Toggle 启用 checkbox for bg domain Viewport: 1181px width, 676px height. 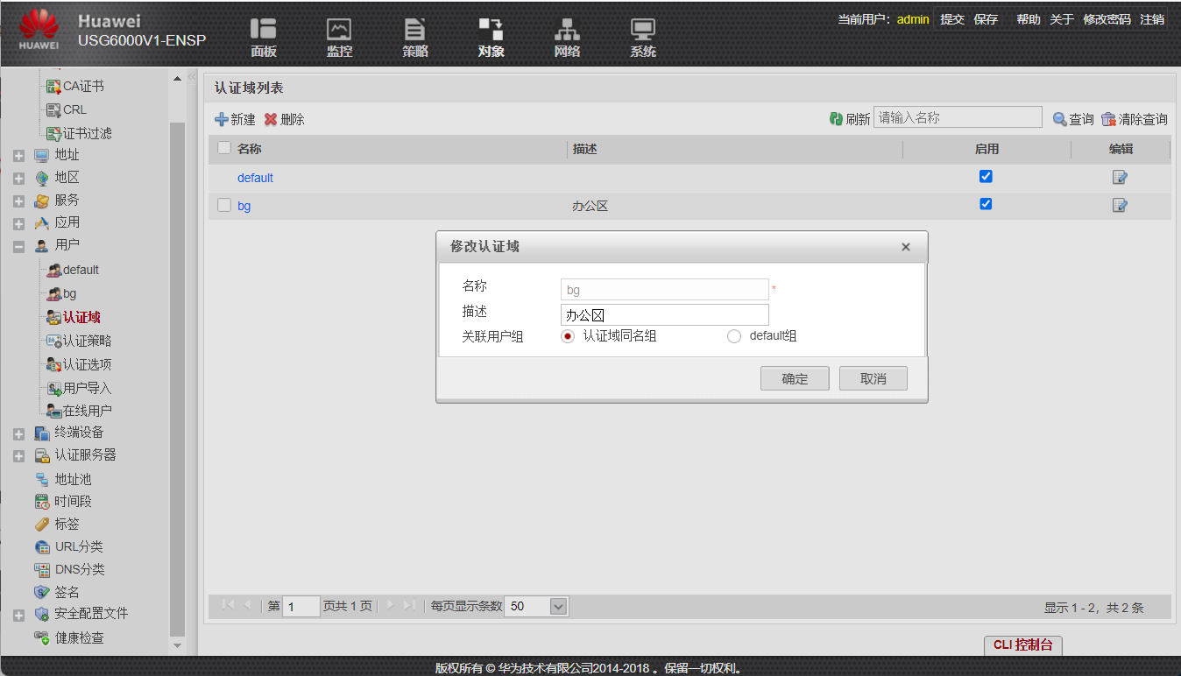[986, 204]
